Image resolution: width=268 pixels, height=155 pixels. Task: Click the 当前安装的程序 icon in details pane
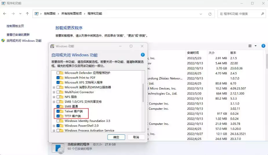tap(58, 148)
